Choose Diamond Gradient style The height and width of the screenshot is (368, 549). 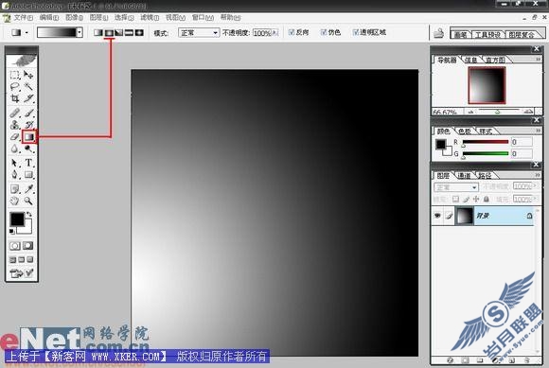(139, 32)
